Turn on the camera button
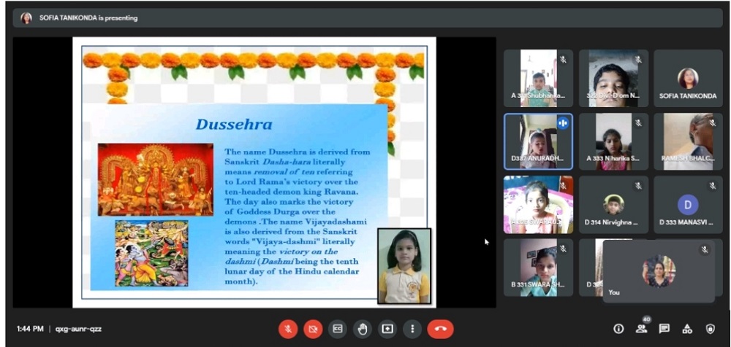This screenshot has height=347, width=731. click(312, 329)
